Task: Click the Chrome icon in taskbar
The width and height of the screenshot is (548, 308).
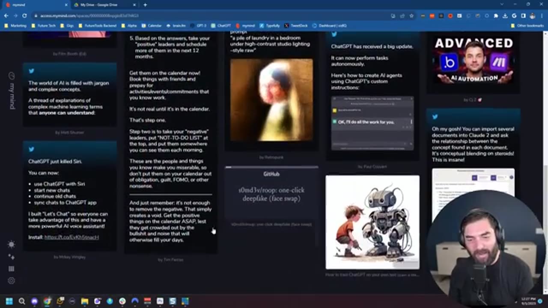Action: (x=47, y=301)
